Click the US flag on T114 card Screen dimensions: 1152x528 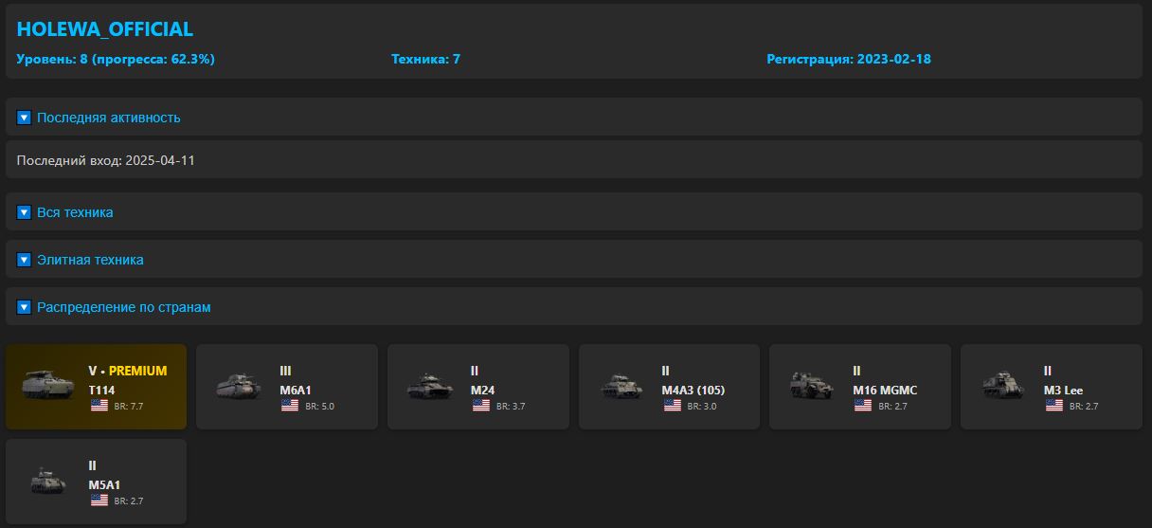point(99,406)
